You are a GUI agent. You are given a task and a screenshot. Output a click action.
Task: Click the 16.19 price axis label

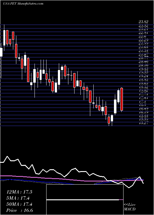coord(144,112)
